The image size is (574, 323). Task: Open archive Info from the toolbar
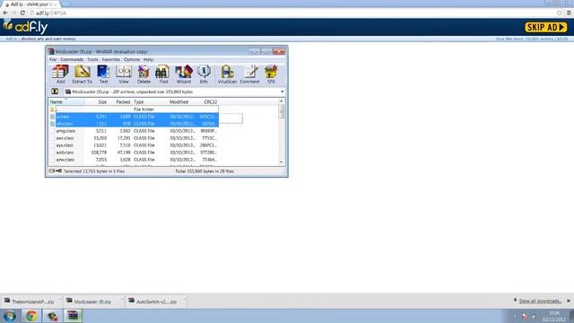click(204, 74)
